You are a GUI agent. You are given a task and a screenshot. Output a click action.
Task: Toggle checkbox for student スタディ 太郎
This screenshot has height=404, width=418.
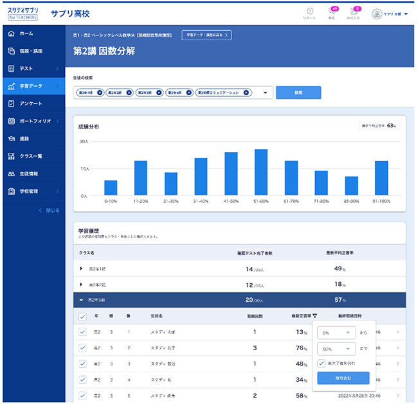[x=82, y=332]
